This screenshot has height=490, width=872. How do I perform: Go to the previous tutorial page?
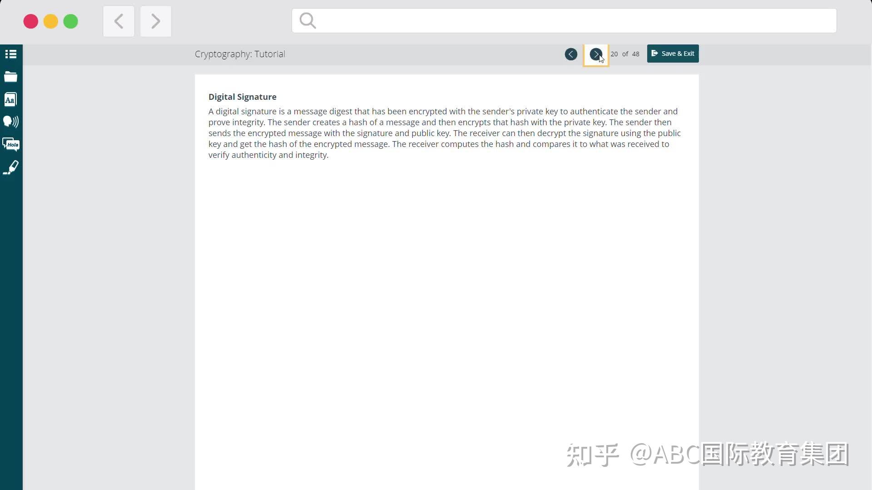pyautogui.click(x=570, y=54)
